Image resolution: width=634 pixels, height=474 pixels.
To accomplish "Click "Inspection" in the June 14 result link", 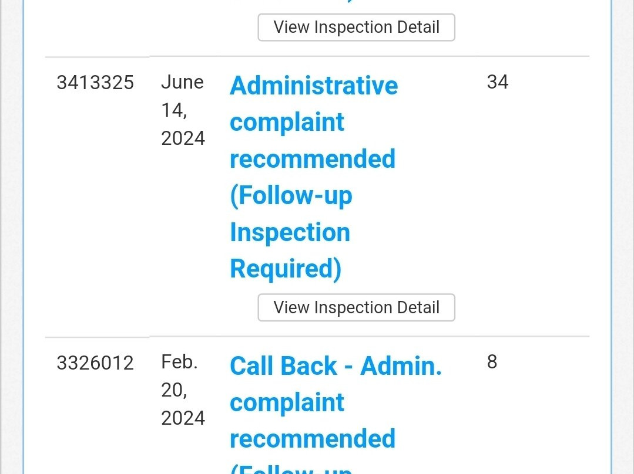I will [290, 232].
